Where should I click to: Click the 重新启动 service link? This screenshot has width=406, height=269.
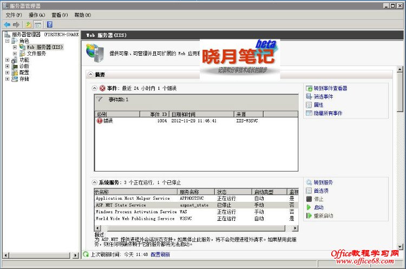click(x=324, y=215)
